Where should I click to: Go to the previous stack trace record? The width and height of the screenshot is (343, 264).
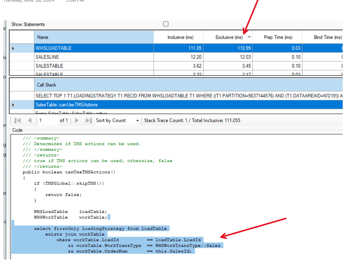[29, 121]
